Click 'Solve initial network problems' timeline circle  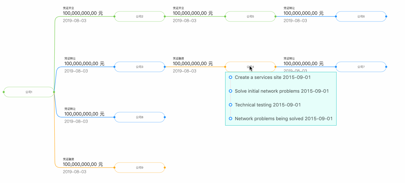click(x=231, y=91)
